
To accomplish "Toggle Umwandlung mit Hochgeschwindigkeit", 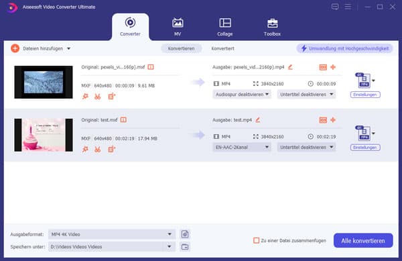I will (344, 48).
